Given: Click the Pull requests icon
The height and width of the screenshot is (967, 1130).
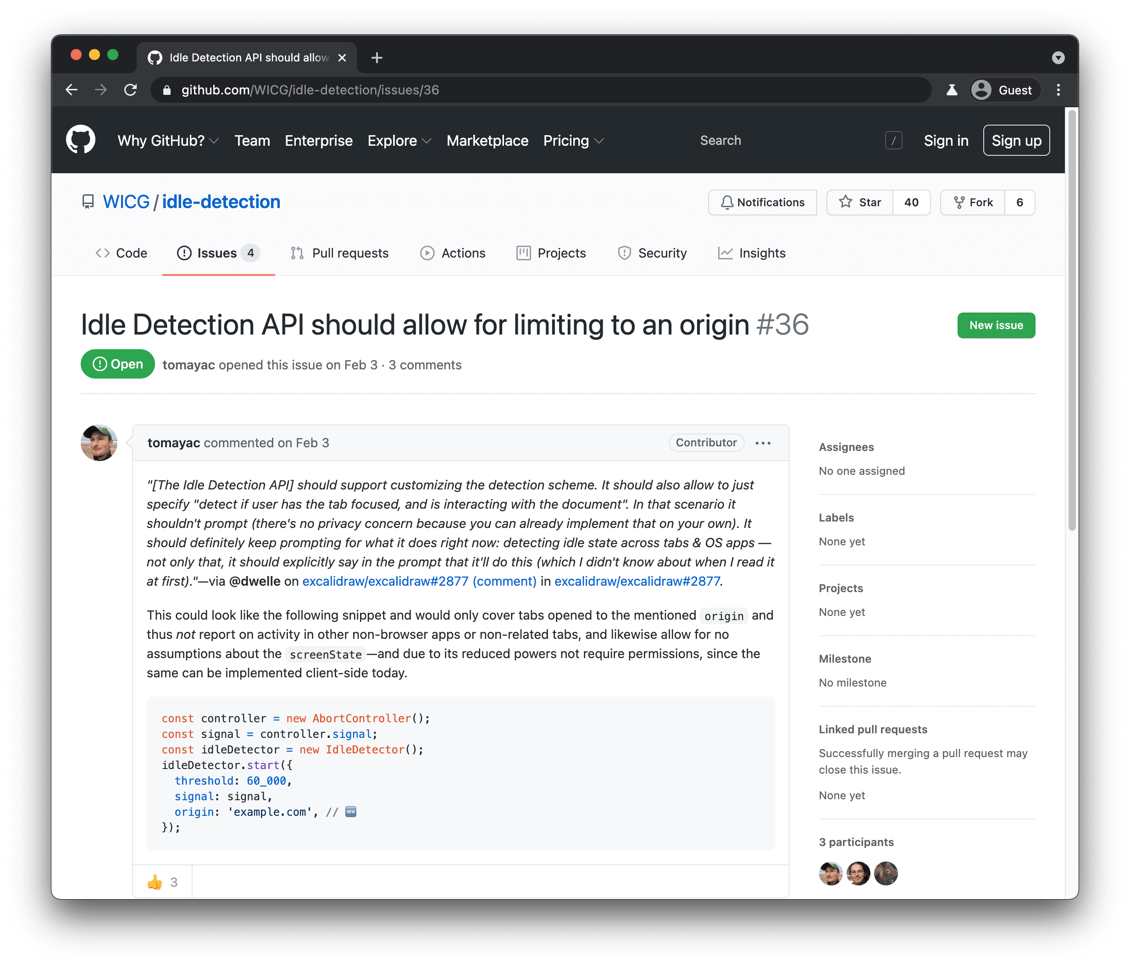Looking at the screenshot, I should coord(298,253).
